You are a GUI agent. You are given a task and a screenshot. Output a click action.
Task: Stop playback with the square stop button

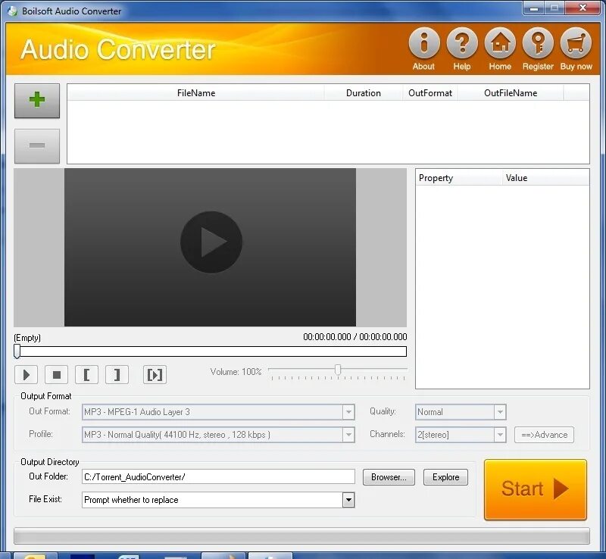[56, 375]
